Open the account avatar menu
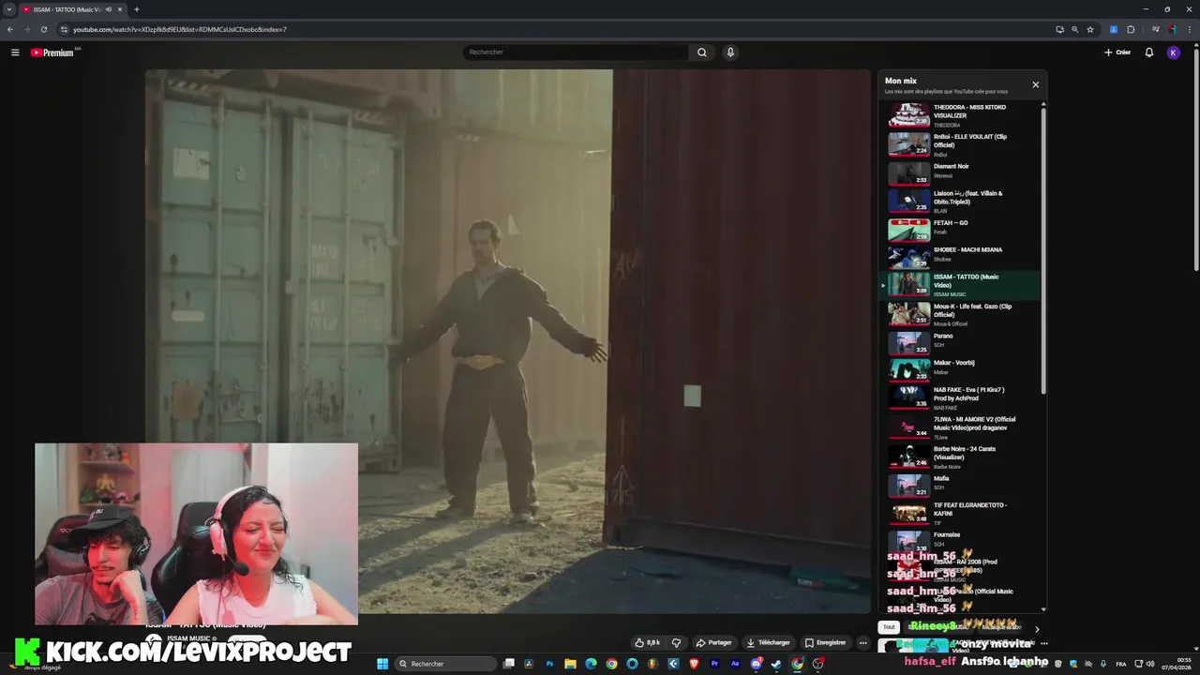Image resolution: width=1200 pixels, height=675 pixels. pos(1173,52)
